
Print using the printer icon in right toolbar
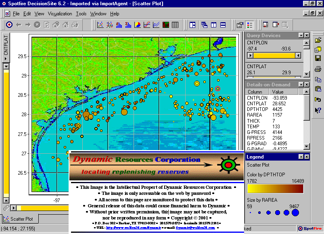[x=318, y=69]
